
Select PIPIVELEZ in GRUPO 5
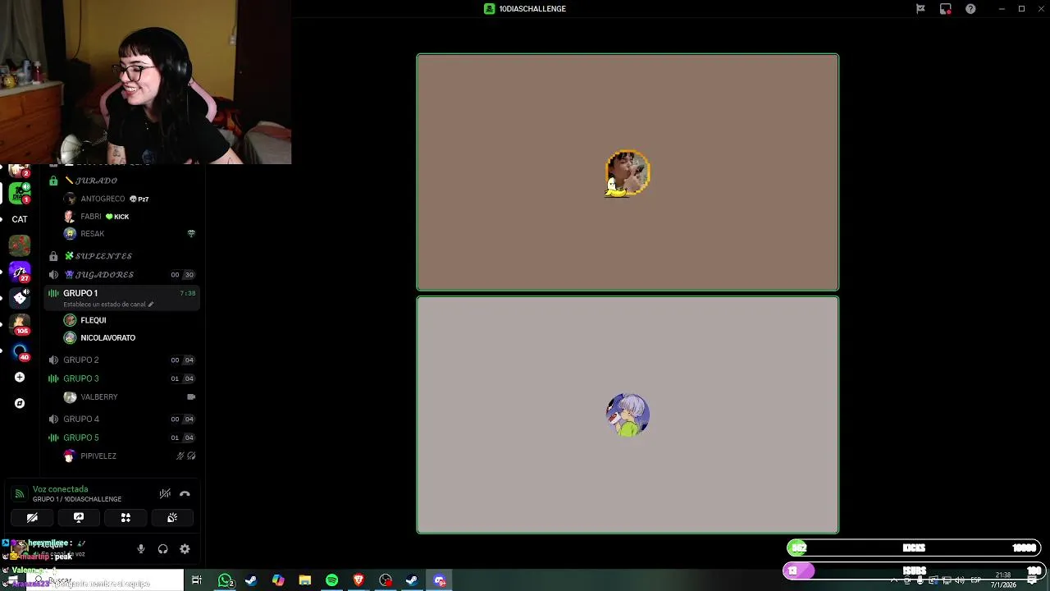coord(98,456)
